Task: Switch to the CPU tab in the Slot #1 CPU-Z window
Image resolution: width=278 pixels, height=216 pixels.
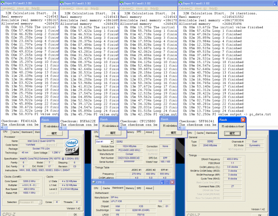Action: (x=96, y=132)
